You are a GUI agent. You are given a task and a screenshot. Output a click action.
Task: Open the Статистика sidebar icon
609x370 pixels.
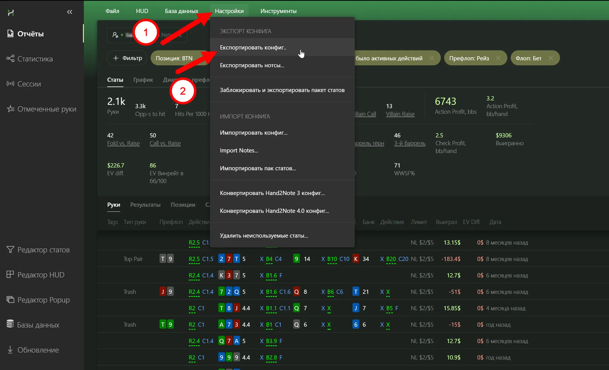pyautogui.click(x=10, y=59)
